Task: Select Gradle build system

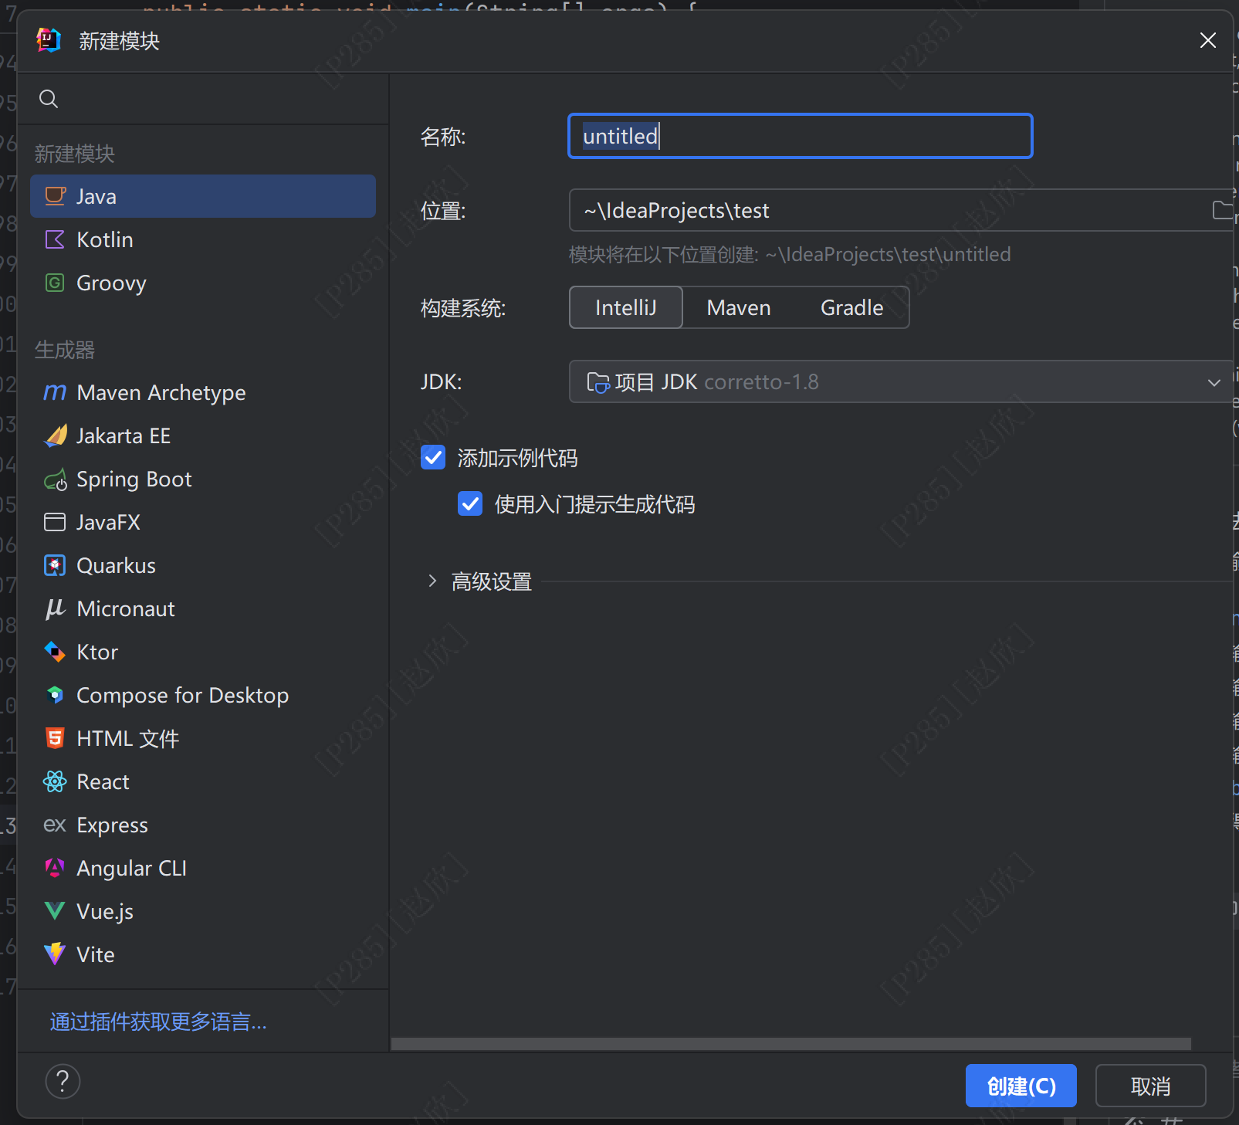Action: click(851, 307)
